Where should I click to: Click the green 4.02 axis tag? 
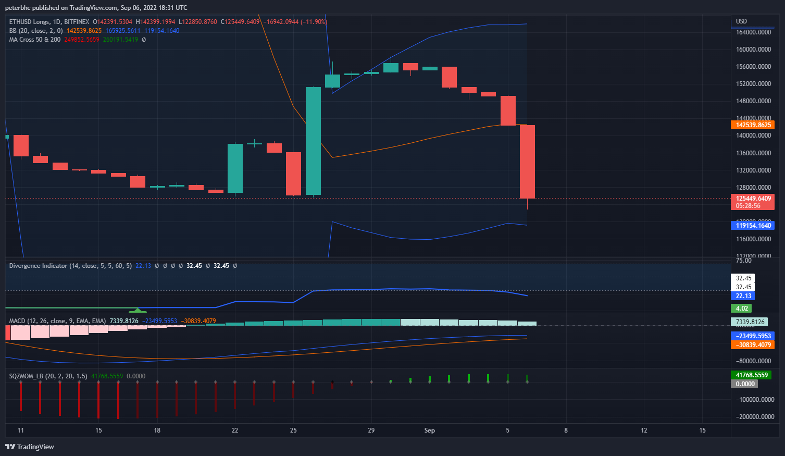point(742,309)
